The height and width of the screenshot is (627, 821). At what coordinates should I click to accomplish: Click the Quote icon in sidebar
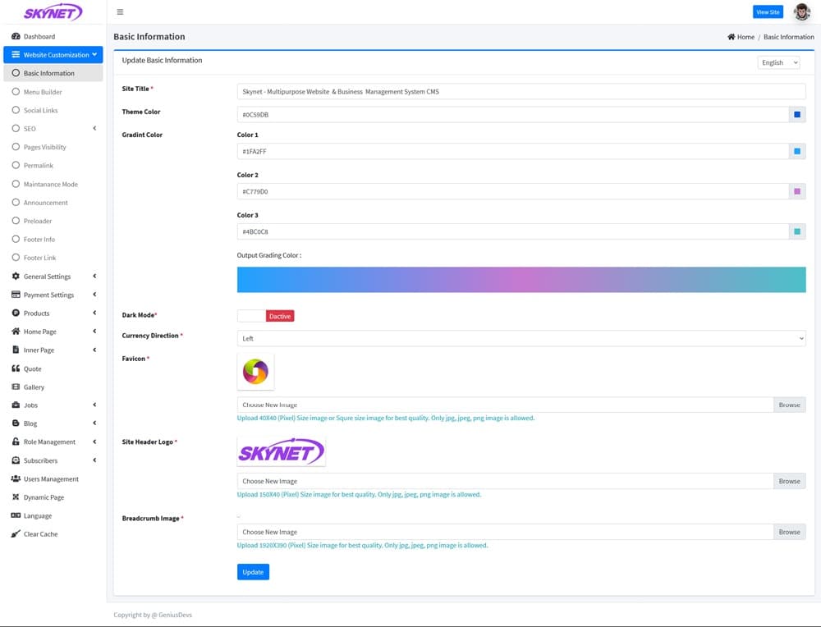(x=16, y=368)
